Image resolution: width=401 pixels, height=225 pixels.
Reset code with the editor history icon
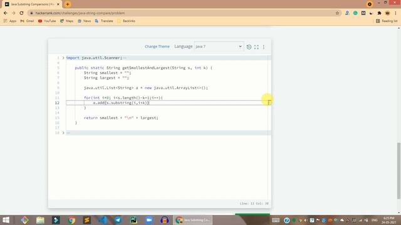point(249,47)
